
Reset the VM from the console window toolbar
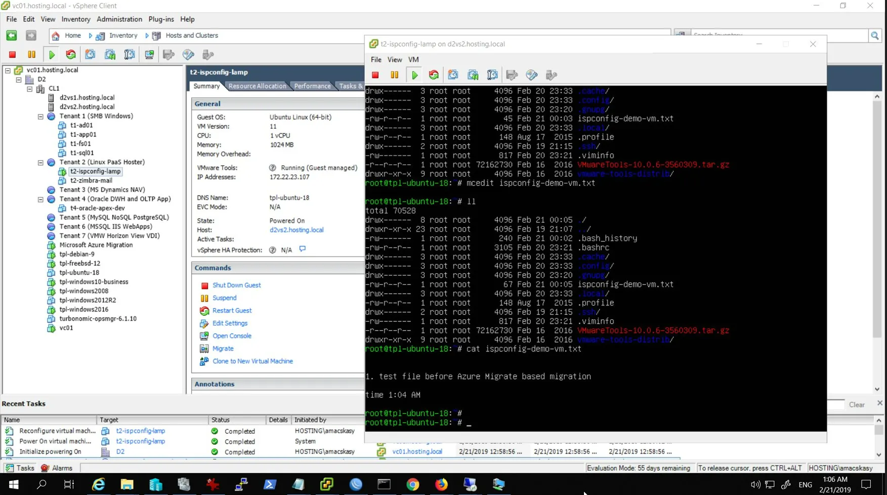434,75
